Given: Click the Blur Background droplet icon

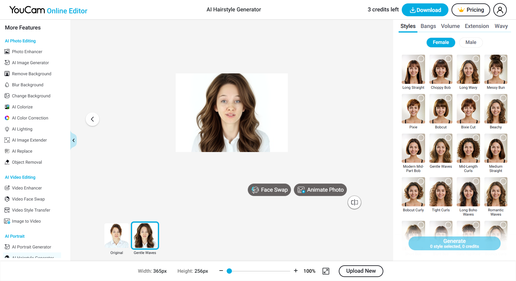Looking at the screenshot, I should (7, 85).
